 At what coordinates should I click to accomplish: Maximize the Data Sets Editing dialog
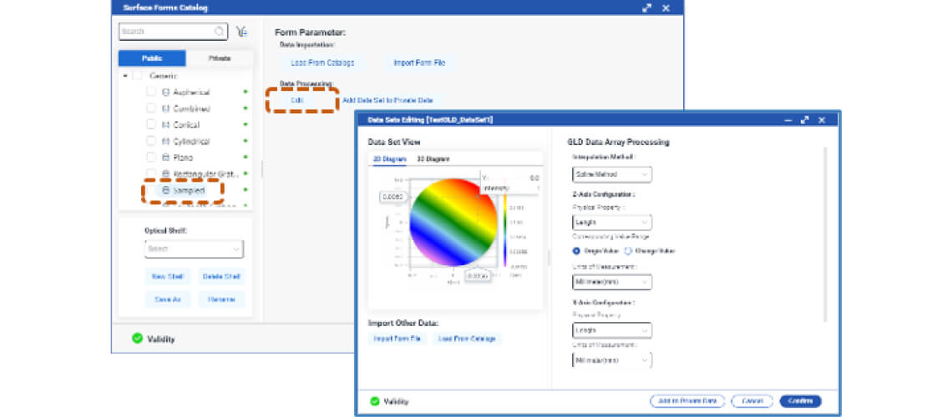804,120
